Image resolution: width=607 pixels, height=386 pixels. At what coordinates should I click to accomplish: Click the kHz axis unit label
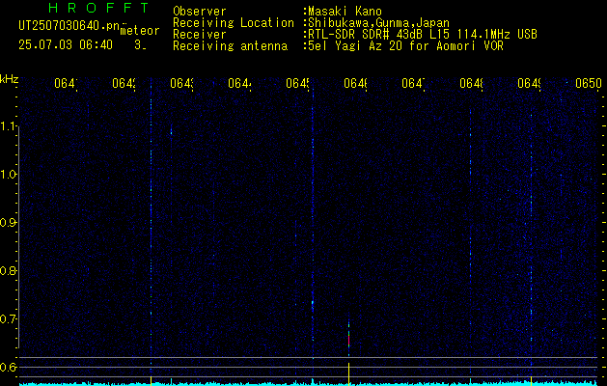(9, 80)
